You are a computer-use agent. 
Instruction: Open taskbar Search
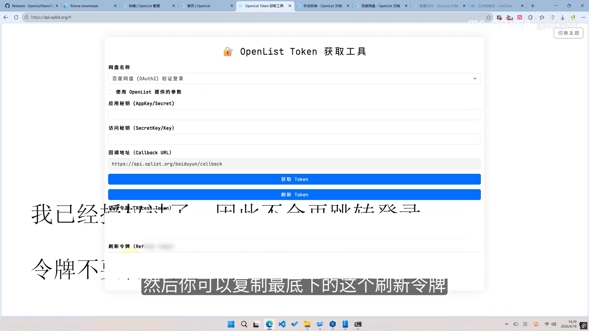pyautogui.click(x=244, y=324)
